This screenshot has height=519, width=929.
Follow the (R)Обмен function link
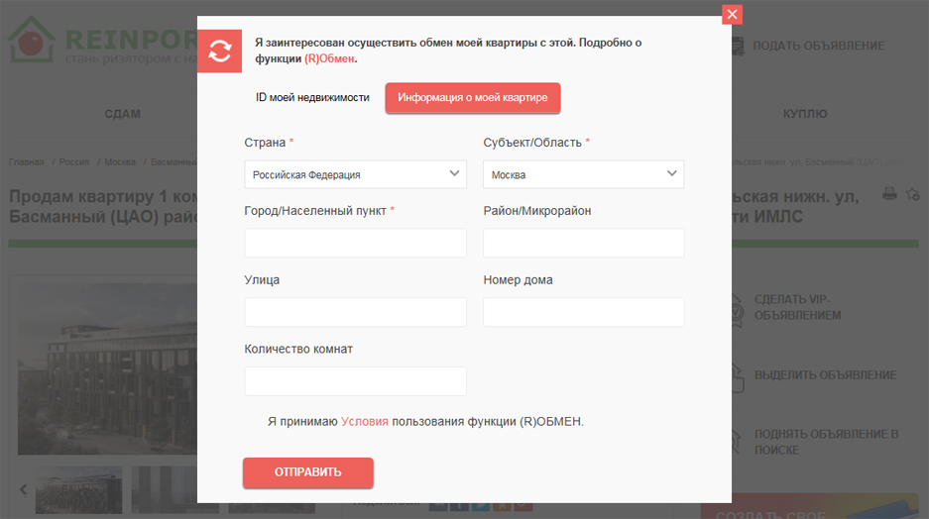329,58
